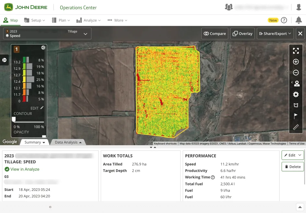Open the map settings gear icon
Image resolution: width=306 pixels, height=213 pixels.
(296, 94)
